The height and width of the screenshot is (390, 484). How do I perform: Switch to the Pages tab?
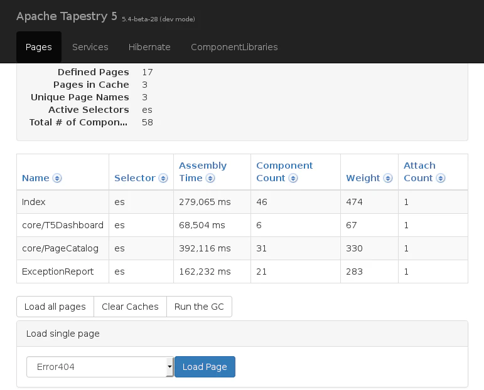click(x=39, y=47)
